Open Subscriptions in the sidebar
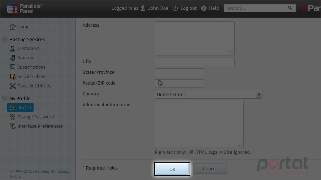321x180 pixels. point(31,67)
